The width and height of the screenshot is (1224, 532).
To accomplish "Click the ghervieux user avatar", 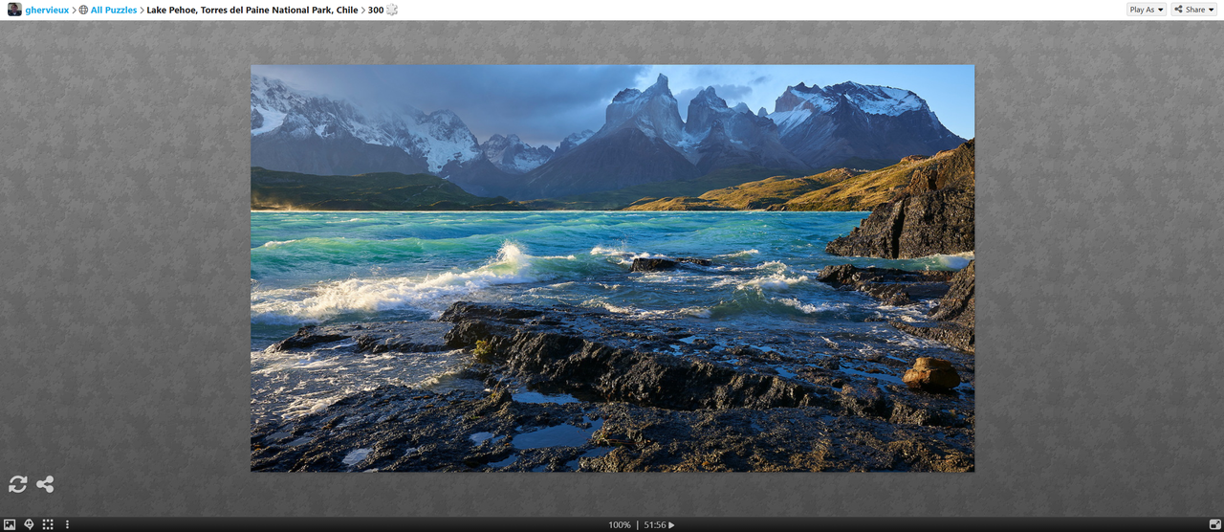I will 14,10.
